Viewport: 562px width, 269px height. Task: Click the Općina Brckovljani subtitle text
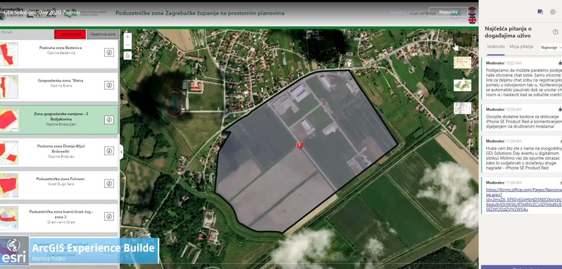point(61,124)
